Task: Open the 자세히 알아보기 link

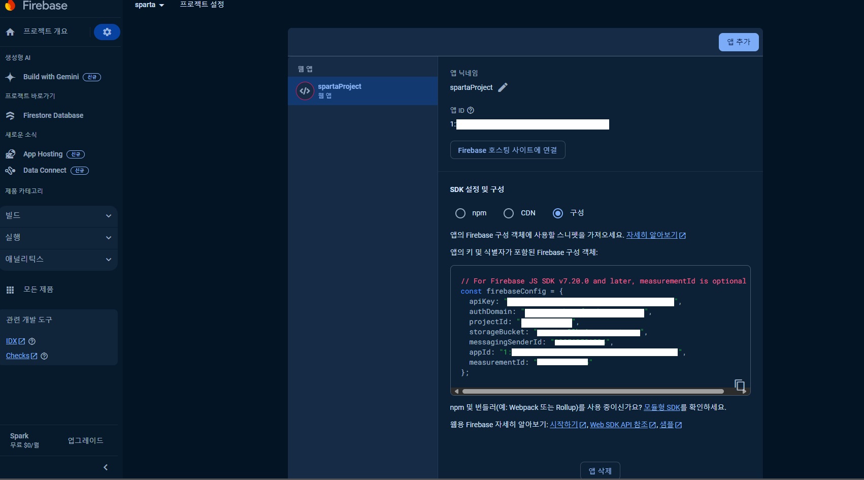Action: (x=656, y=235)
